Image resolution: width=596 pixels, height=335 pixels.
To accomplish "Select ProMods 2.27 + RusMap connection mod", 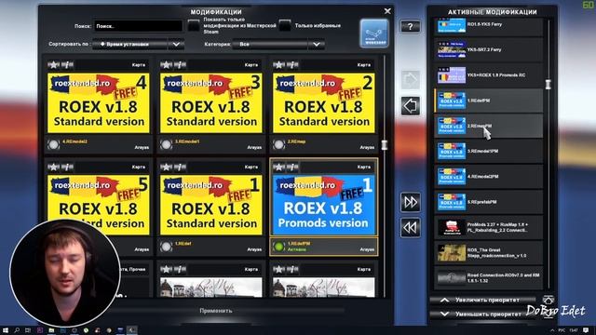I will (x=489, y=227).
